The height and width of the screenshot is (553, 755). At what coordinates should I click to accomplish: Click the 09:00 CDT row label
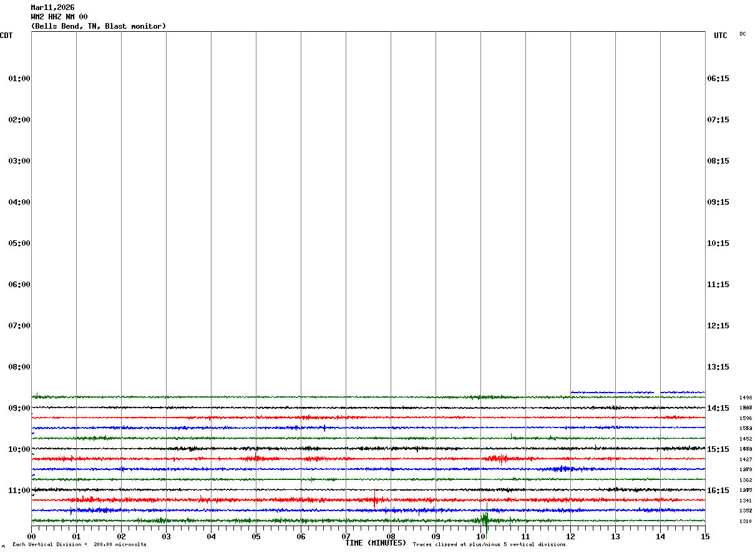19,408
